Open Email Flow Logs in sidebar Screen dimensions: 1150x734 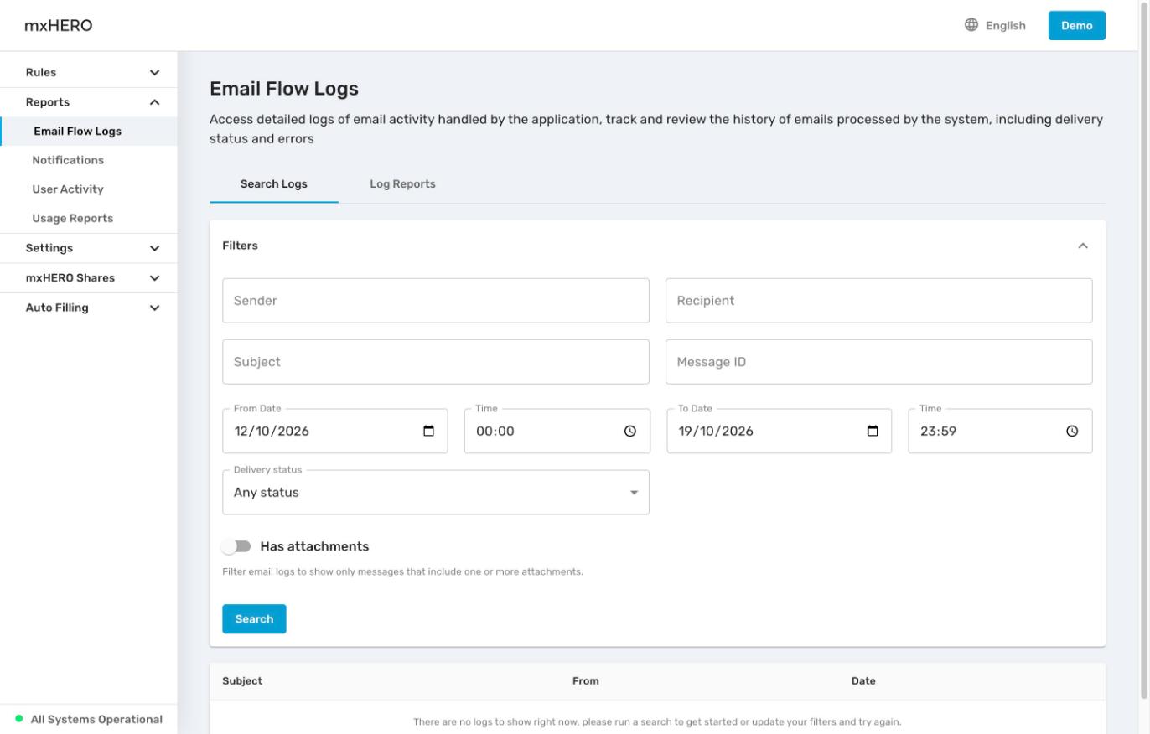click(x=89, y=132)
